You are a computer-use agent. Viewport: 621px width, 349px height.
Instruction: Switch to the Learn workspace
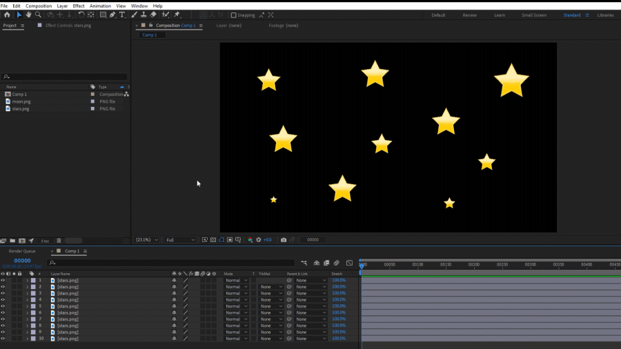(500, 15)
